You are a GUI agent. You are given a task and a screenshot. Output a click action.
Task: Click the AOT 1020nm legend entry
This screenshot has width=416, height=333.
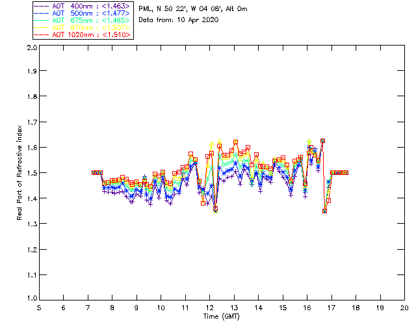[82, 34]
